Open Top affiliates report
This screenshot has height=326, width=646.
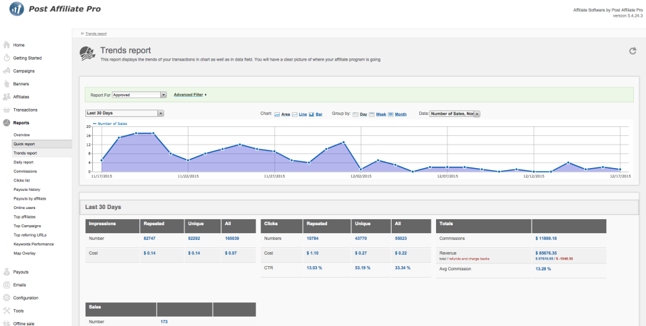(x=24, y=216)
